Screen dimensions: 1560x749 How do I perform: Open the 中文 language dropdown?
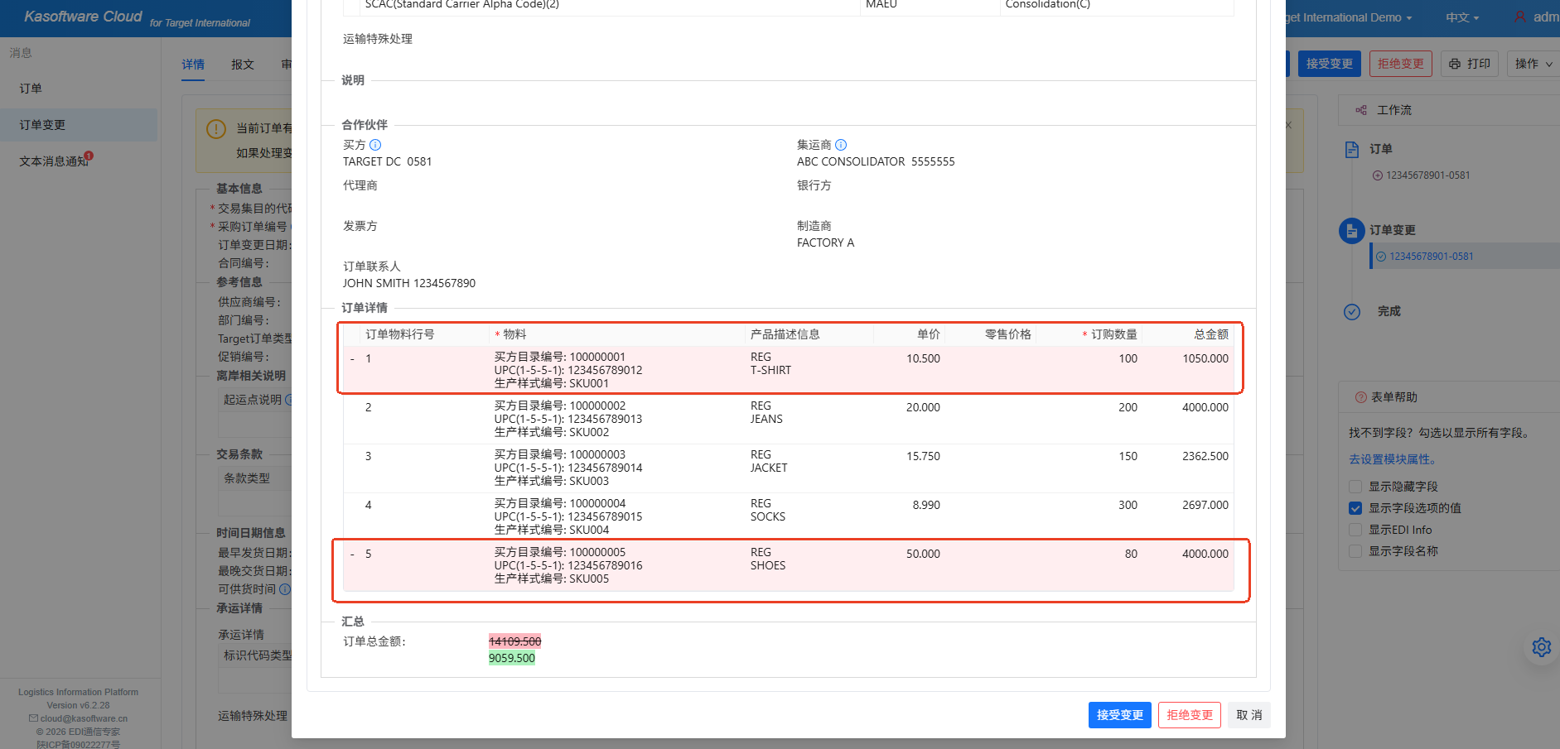click(1462, 17)
